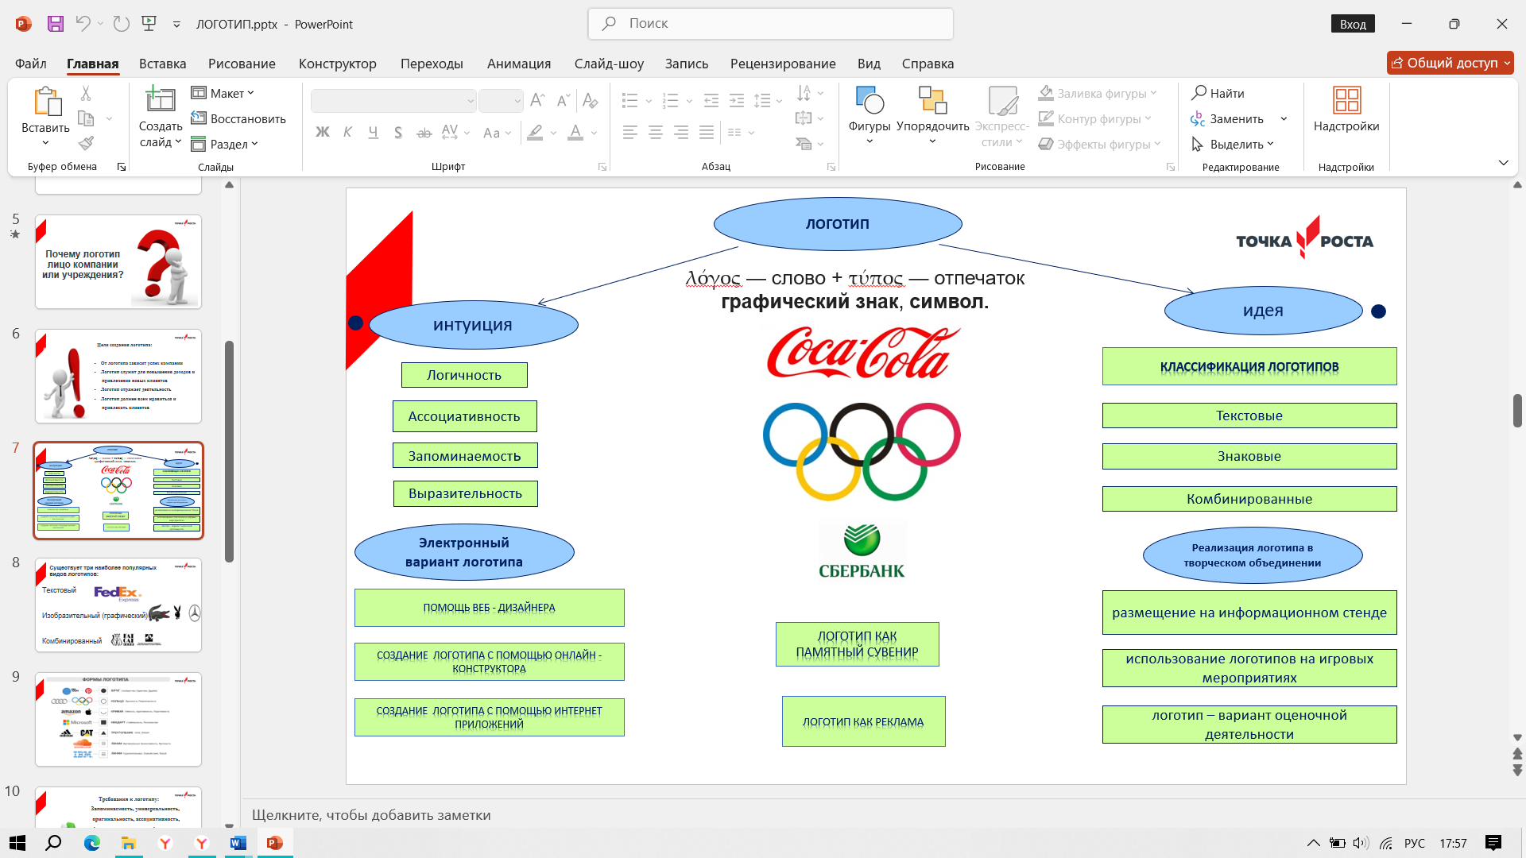Click Восстановить reset slide button
This screenshot has width=1526, height=858.
238,118
